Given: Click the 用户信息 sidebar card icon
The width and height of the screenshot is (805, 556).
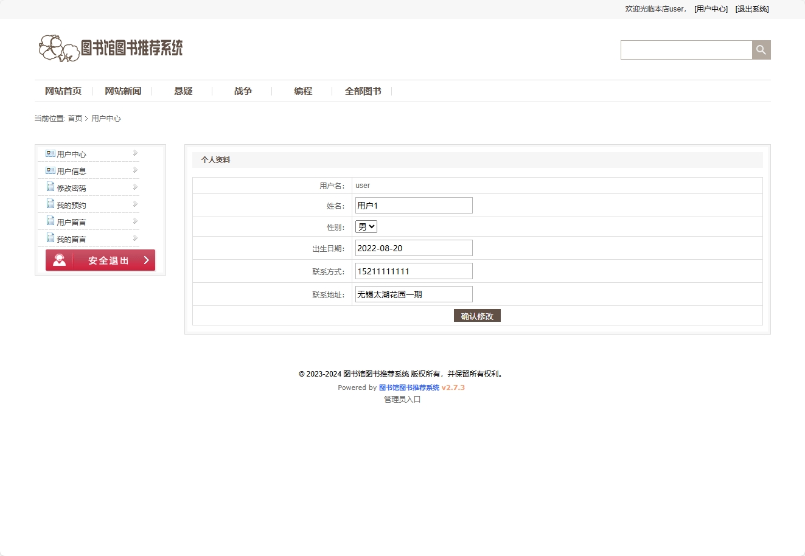Looking at the screenshot, I should coord(50,170).
